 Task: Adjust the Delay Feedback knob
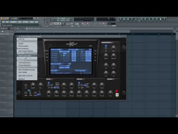(x=56, y=93)
